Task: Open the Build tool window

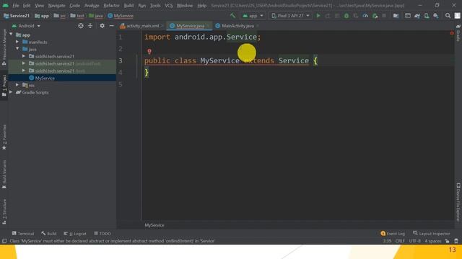Action: (x=49, y=234)
